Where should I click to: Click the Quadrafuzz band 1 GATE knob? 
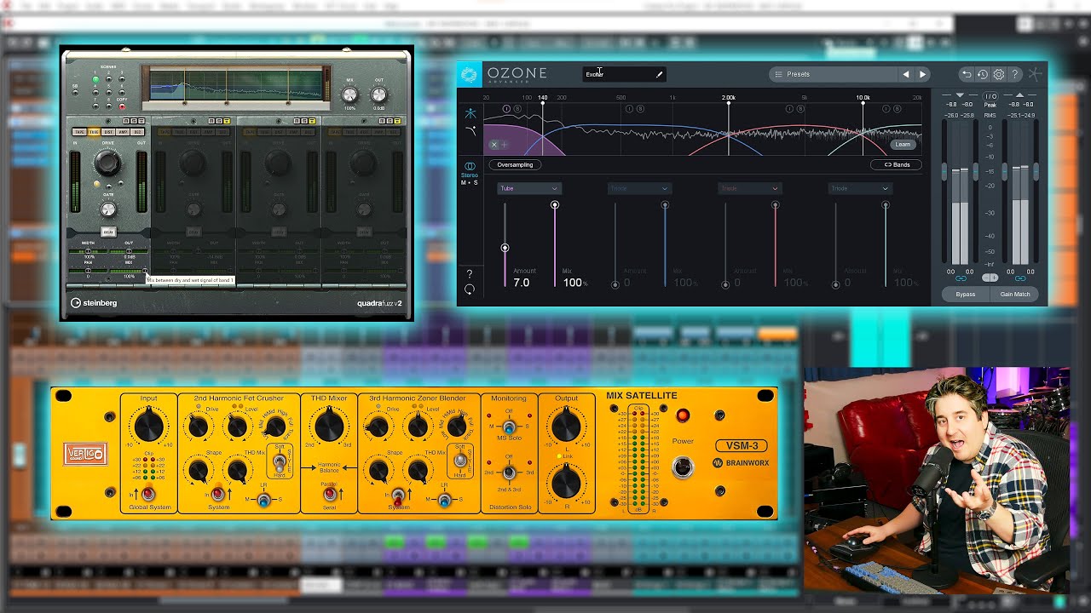[108, 209]
